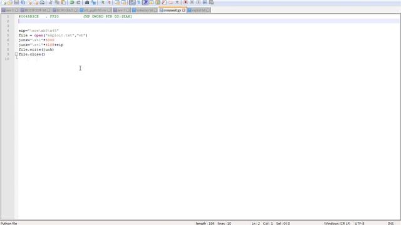This screenshot has height=225, width=401.
Task: Click the Folder as Workspace icon
Action: (170, 2)
